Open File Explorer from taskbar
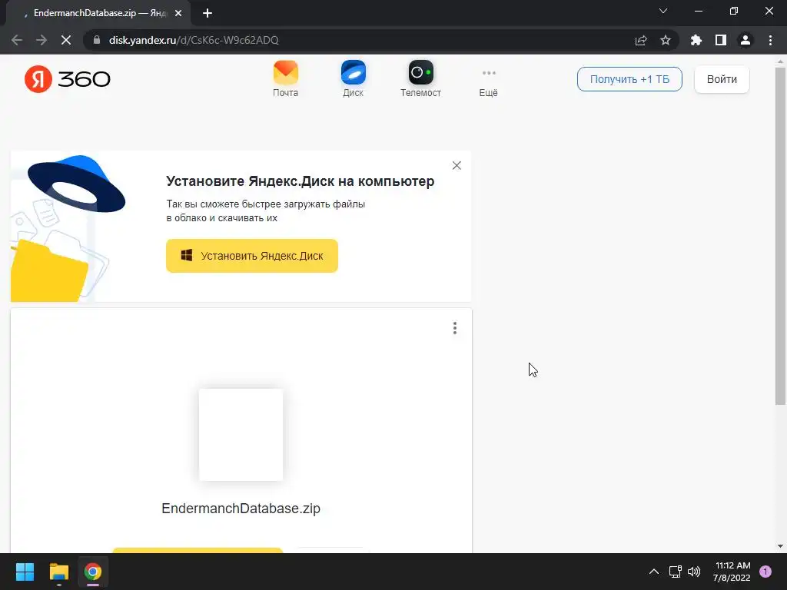787x590 pixels. pyautogui.click(x=58, y=572)
